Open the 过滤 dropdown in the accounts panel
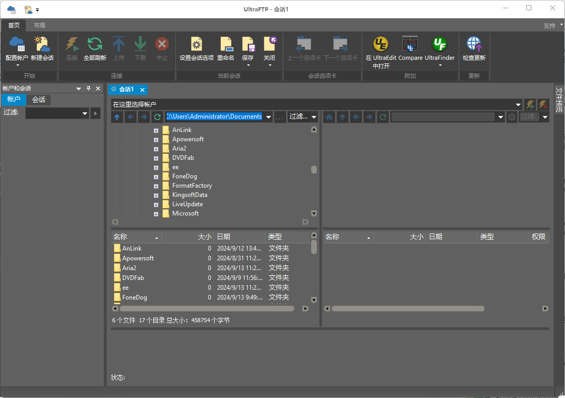Image resolution: width=565 pixels, height=398 pixels. (85, 113)
